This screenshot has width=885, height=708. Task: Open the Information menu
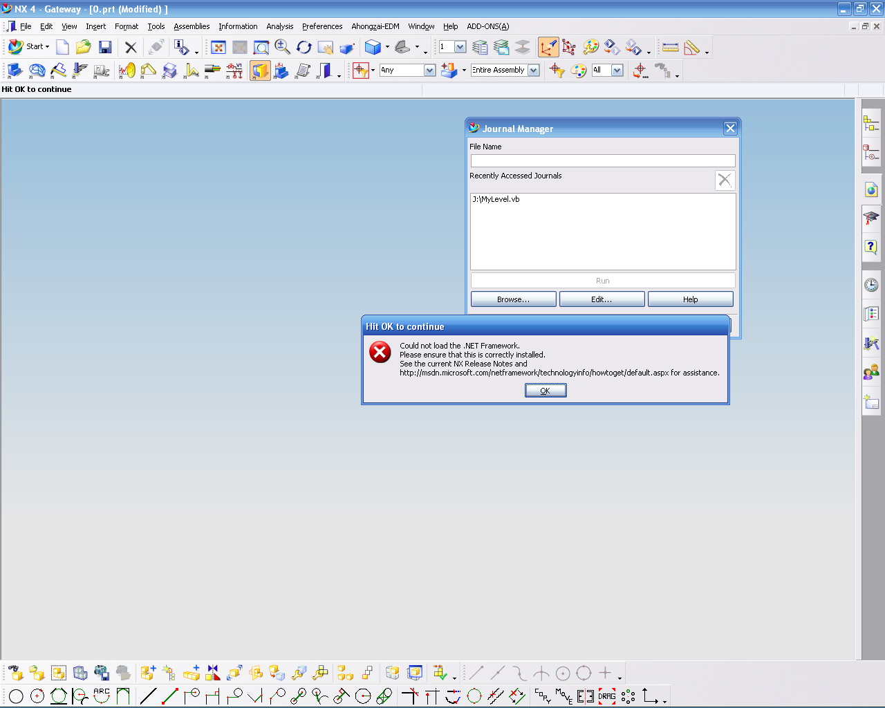click(238, 26)
